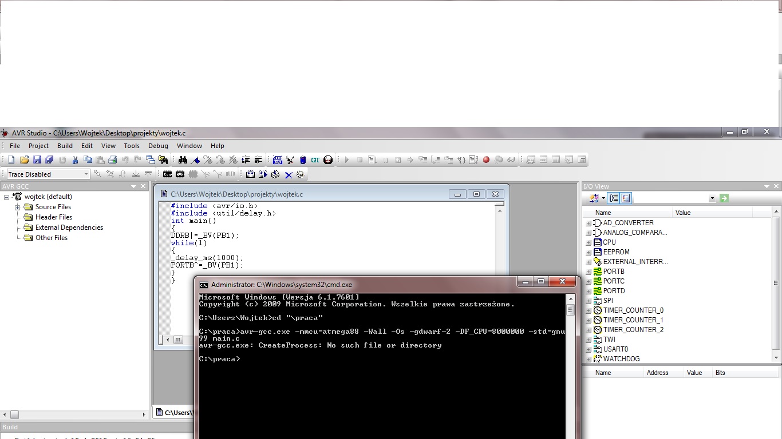
Task: Select the EEPROM item in I/O View
Action: coord(616,252)
